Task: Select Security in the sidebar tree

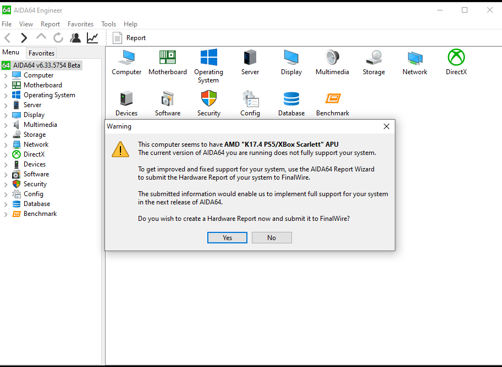Action: [30, 184]
